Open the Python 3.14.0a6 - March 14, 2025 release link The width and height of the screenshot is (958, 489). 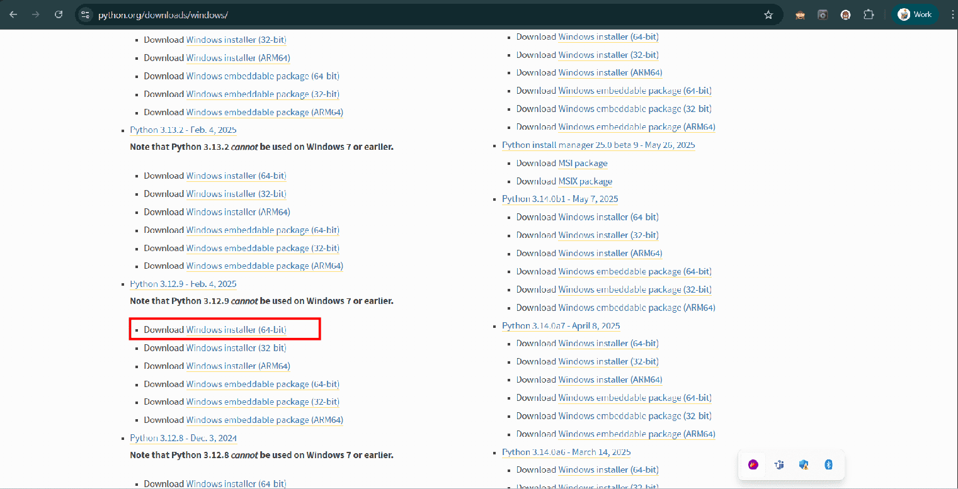coord(566,452)
